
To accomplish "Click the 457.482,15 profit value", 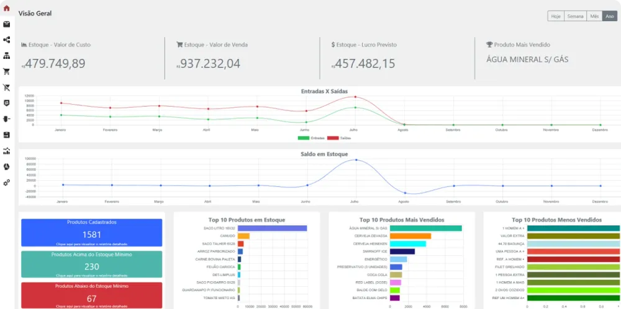I will coord(365,64).
